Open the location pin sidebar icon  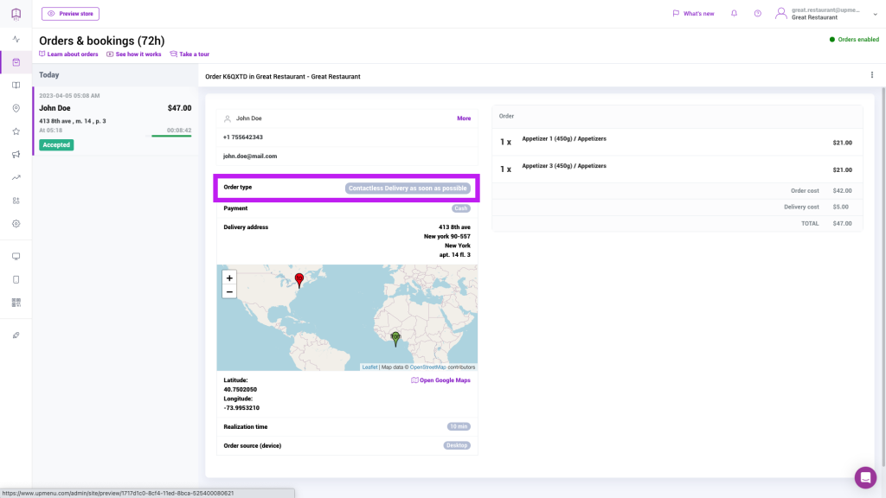click(16, 108)
